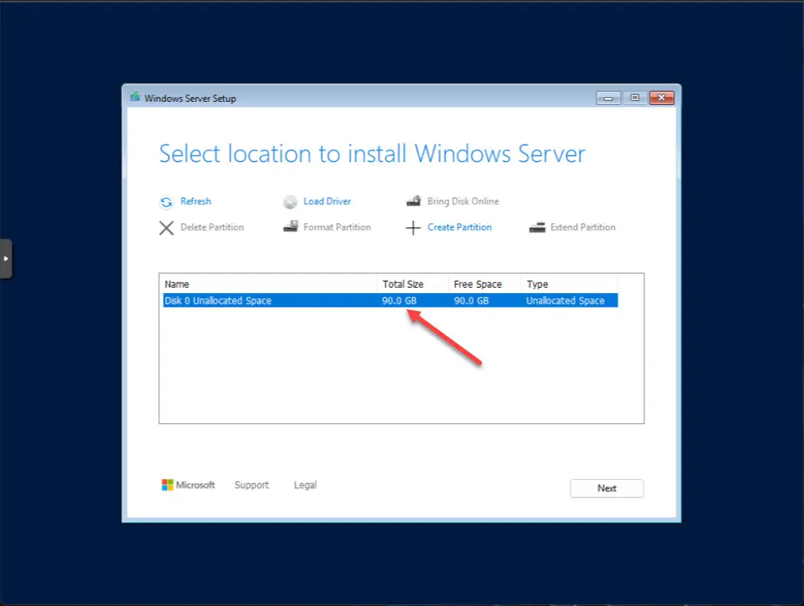Open the Legal link
804x606 pixels.
coord(305,485)
